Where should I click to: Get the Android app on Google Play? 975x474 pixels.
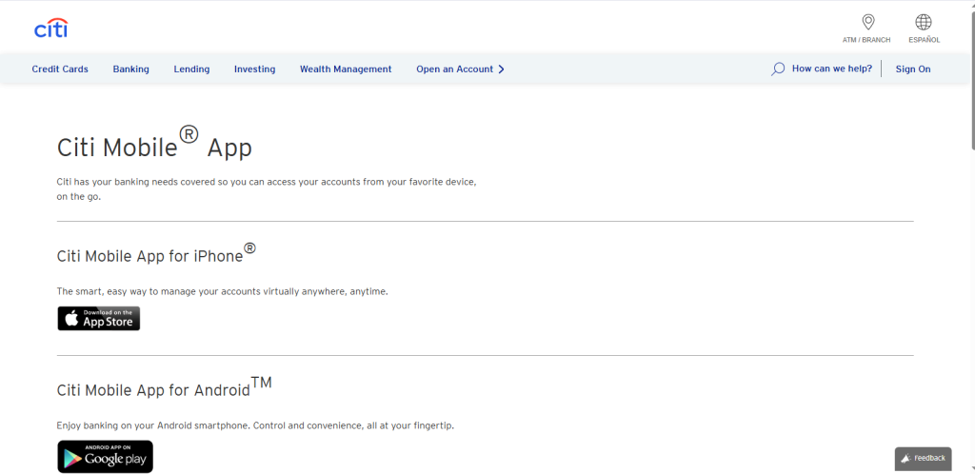[105, 457]
